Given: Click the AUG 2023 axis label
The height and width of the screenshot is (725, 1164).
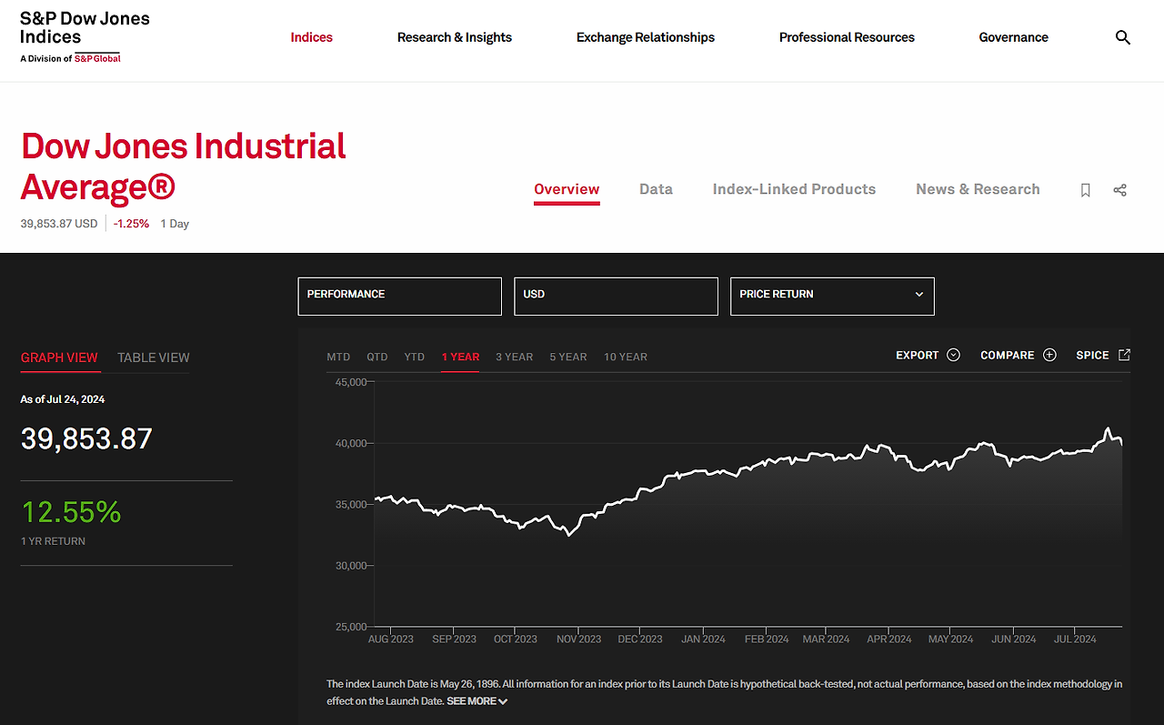Looking at the screenshot, I should point(390,639).
